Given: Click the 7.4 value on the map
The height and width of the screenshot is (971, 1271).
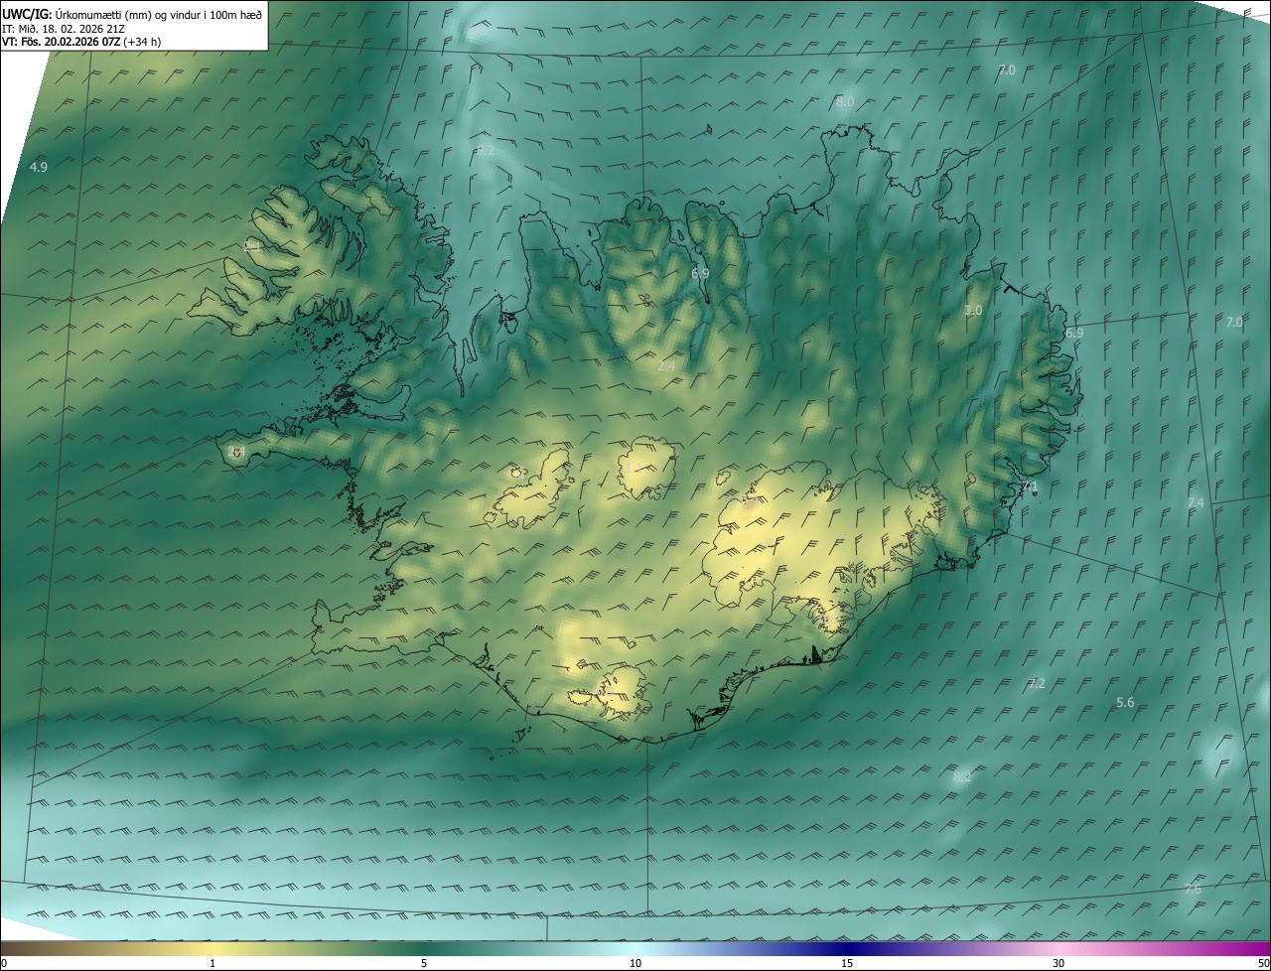Looking at the screenshot, I should (x=1196, y=503).
